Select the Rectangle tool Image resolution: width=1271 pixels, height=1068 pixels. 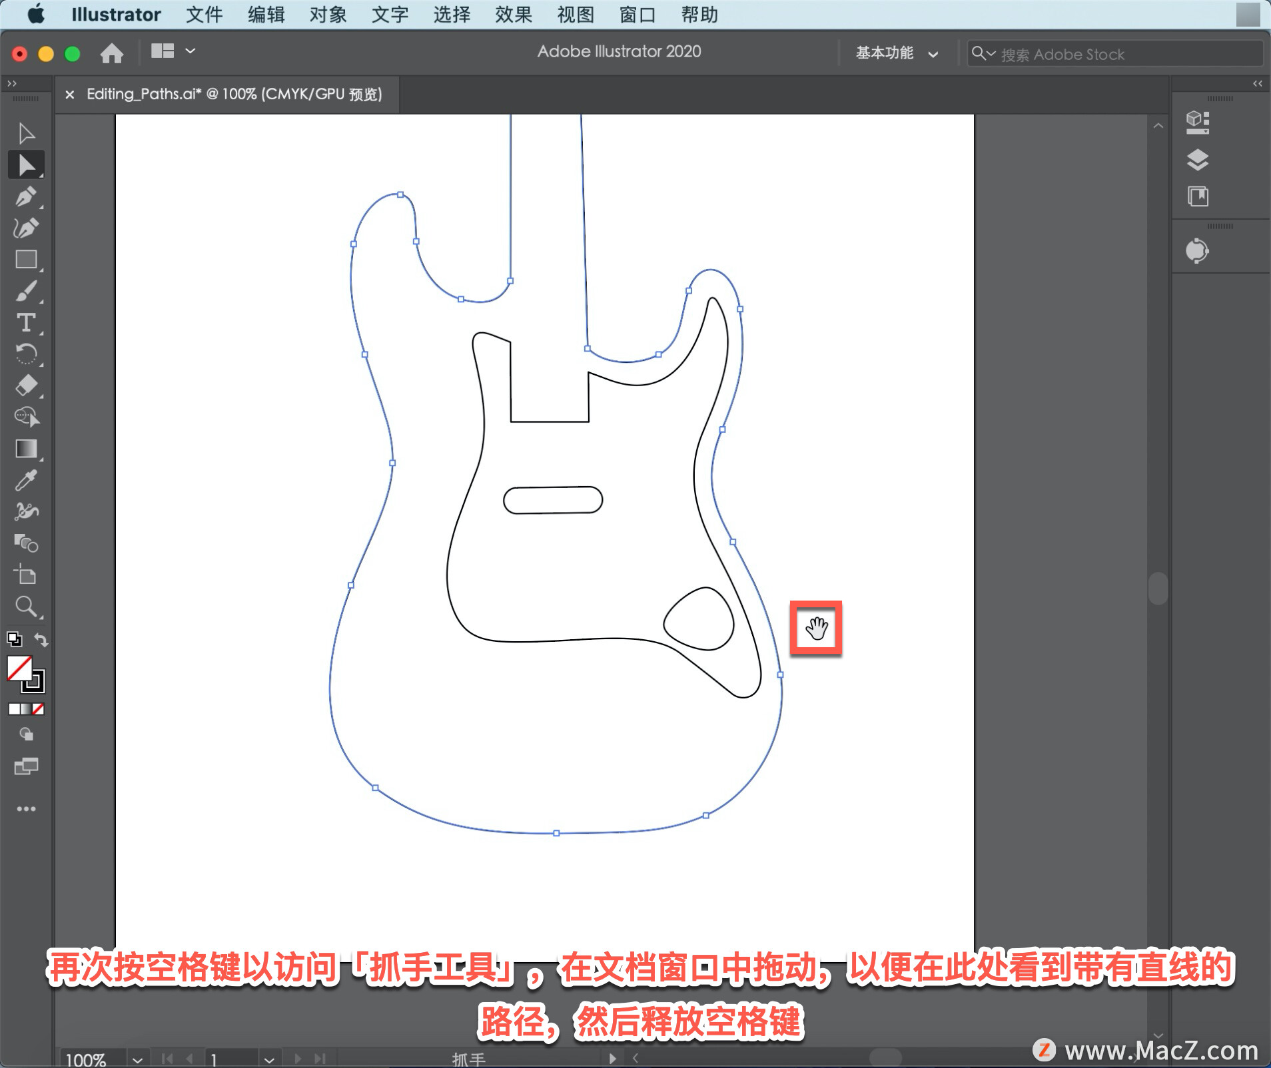[26, 259]
